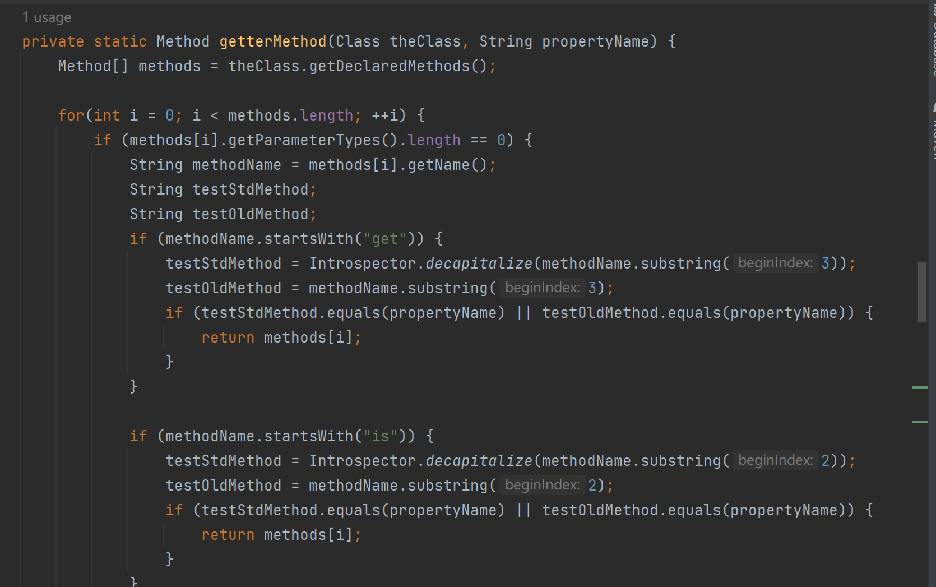Click the "get" string literal
The height and width of the screenshot is (587, 936).
[x=385, y=239]
